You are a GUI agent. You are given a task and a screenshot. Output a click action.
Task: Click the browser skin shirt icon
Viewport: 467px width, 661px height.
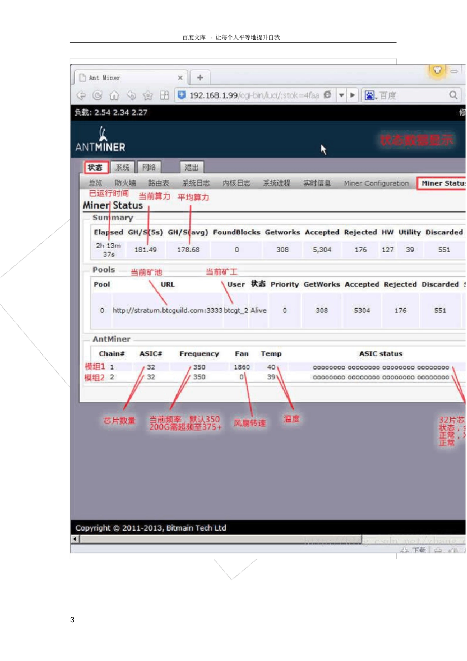pos(437,70)
